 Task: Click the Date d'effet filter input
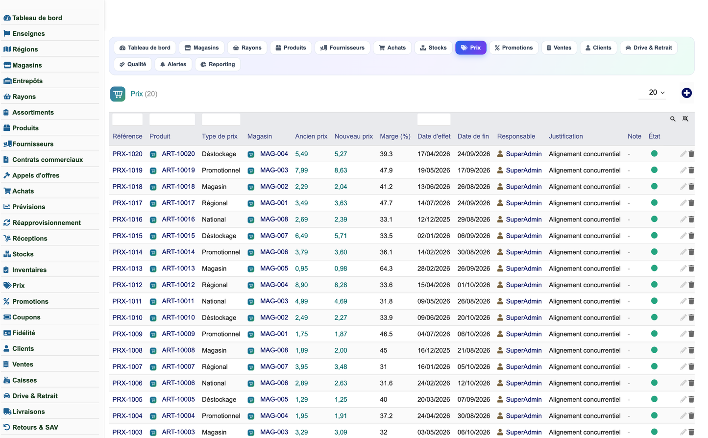(434, 119)
